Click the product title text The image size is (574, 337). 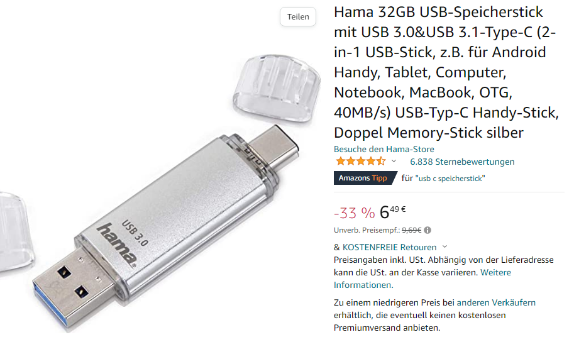point(446,72)
